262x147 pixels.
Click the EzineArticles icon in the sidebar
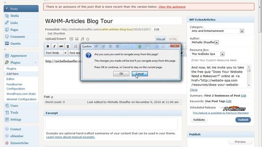(7, 143)
